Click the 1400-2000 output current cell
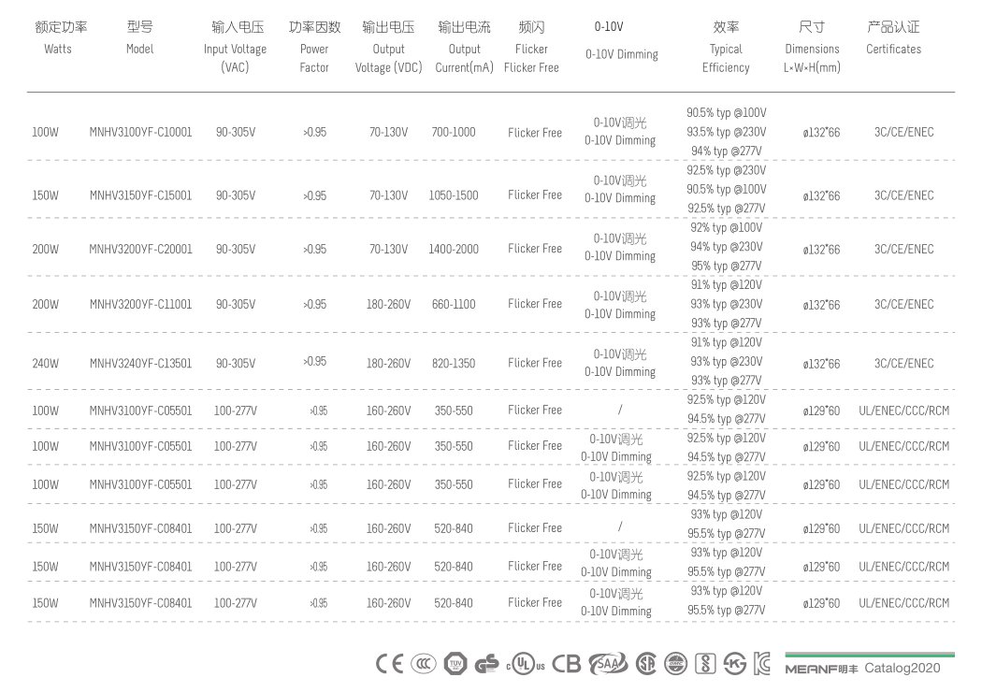This screenshot has width=982, height=692. point(454,250)
